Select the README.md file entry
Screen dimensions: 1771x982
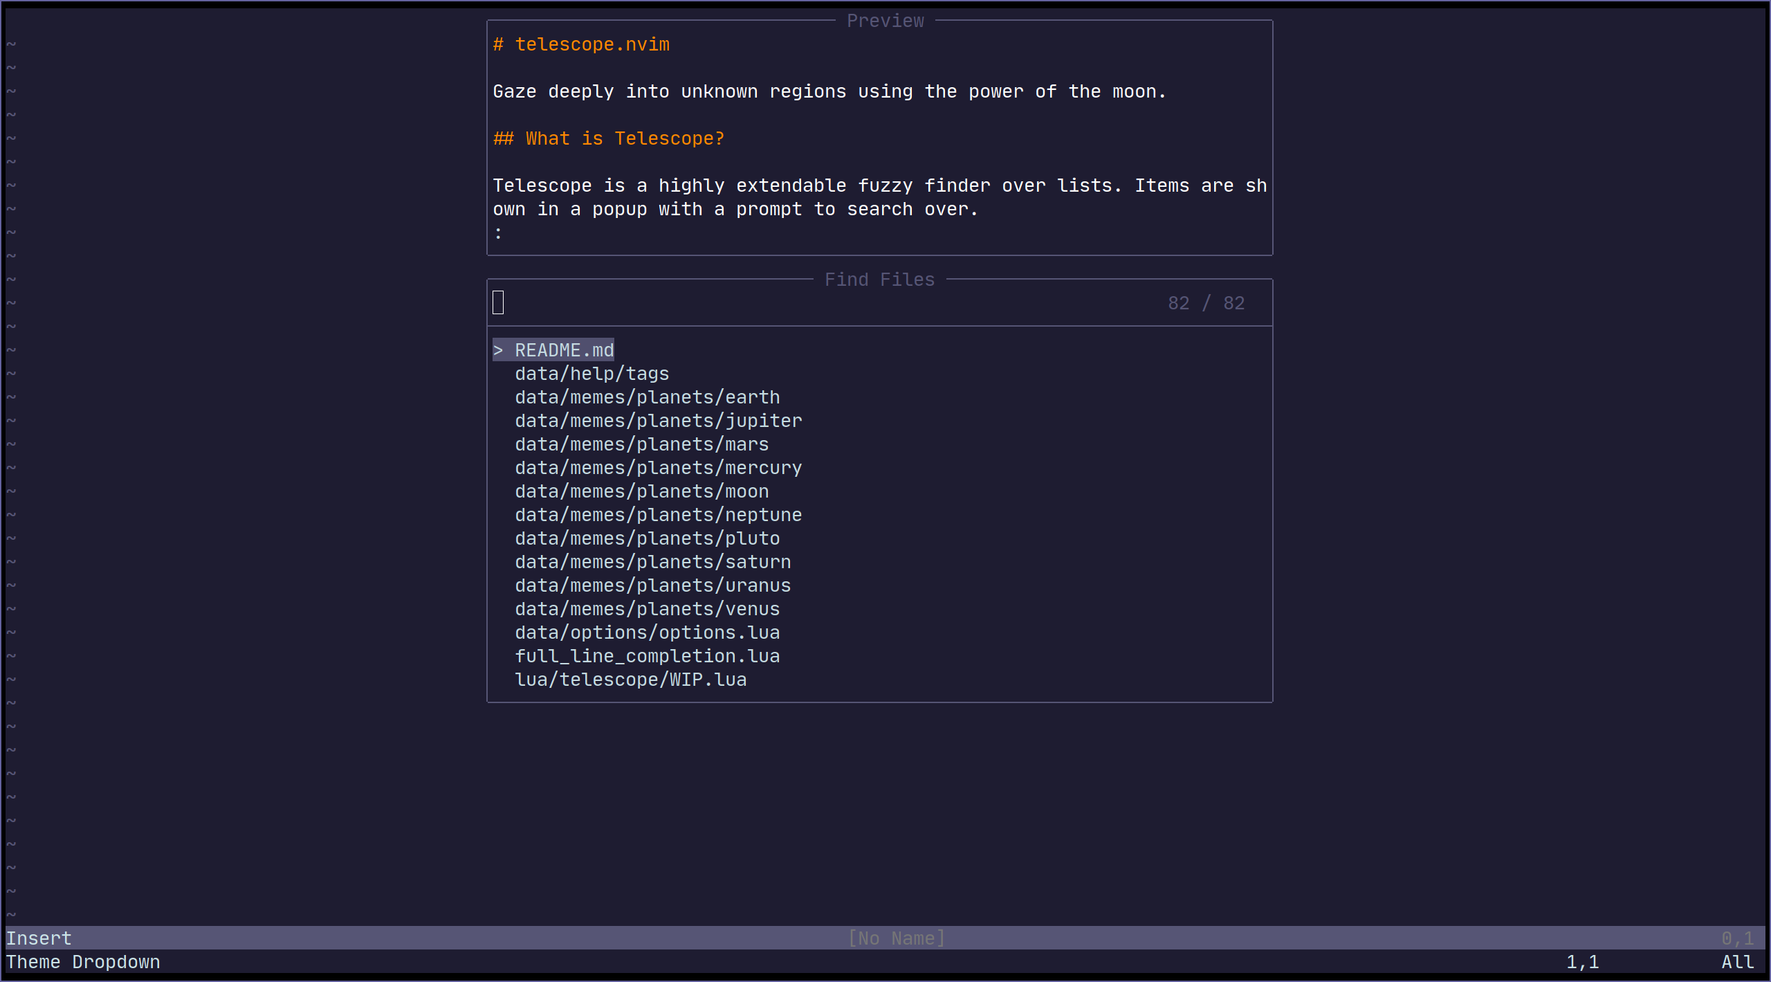point(562,349)
